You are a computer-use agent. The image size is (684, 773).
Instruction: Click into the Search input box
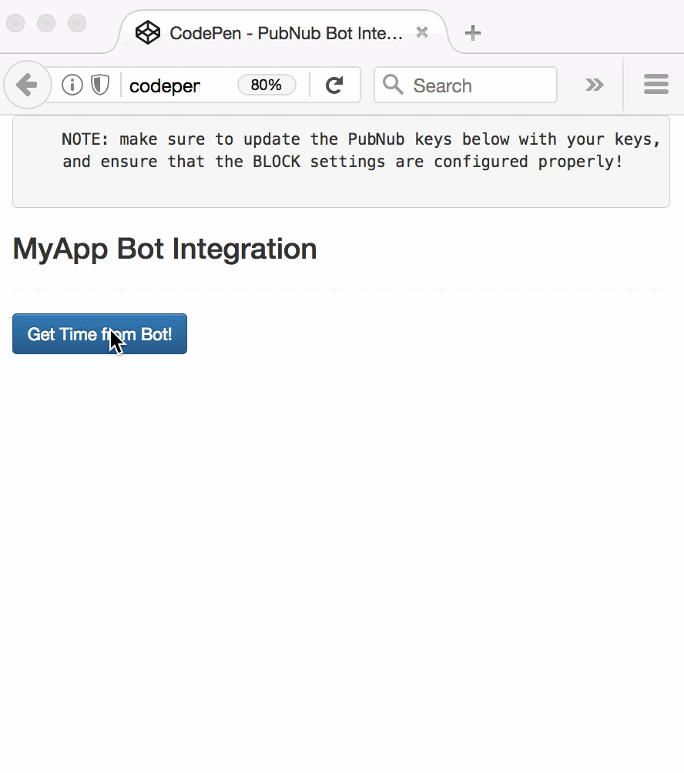tap(478, 85)
